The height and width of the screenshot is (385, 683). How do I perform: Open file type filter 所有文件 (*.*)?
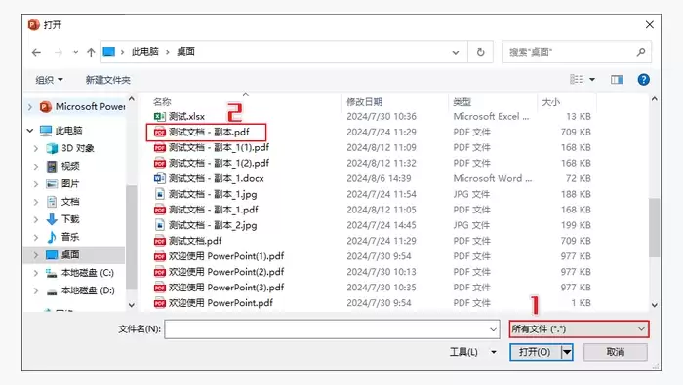click(579, 328)
